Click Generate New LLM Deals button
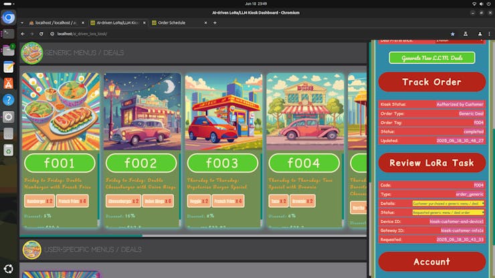This screenshot has width=495, height=278. click(x=431, y=58)
